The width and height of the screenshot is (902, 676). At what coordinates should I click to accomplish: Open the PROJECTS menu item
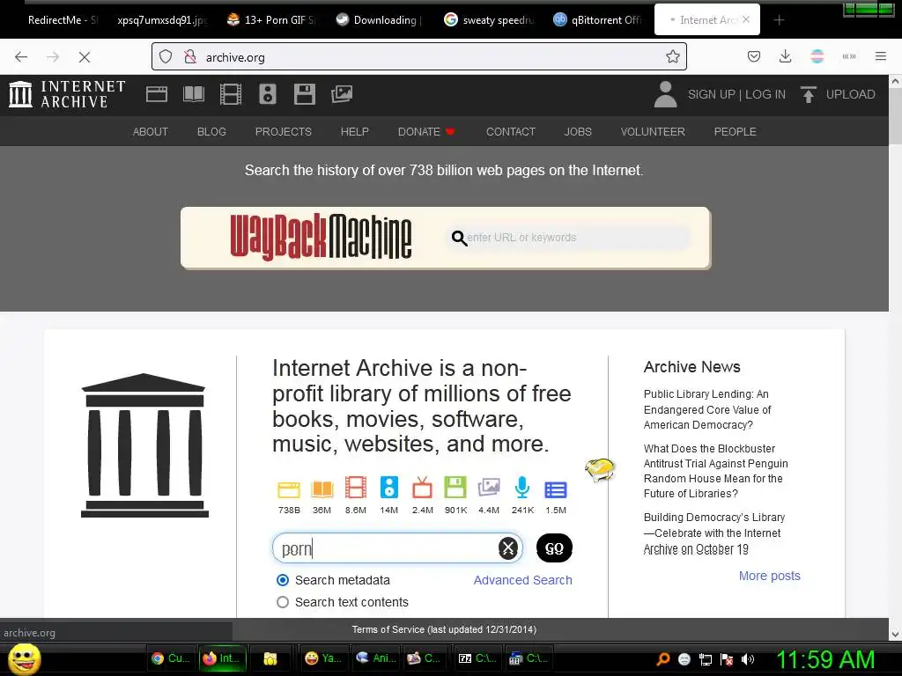(x=284, y=132)
